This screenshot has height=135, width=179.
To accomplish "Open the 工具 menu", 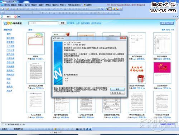I will point(41,5).
